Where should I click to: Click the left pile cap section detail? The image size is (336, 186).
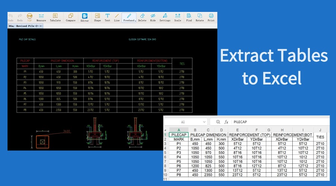coord(96,132)
